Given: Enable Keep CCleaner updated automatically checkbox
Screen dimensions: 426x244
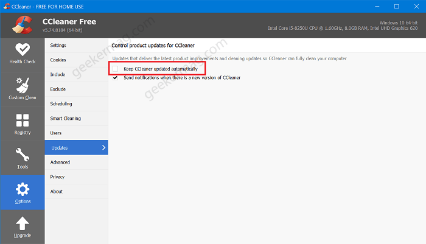Looking at the screenshot, I should coord(116,69).
